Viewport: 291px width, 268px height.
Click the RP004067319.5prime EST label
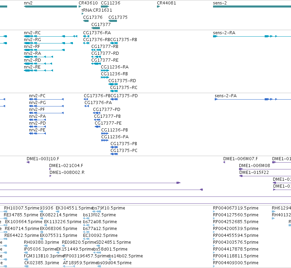pos(236,208)
